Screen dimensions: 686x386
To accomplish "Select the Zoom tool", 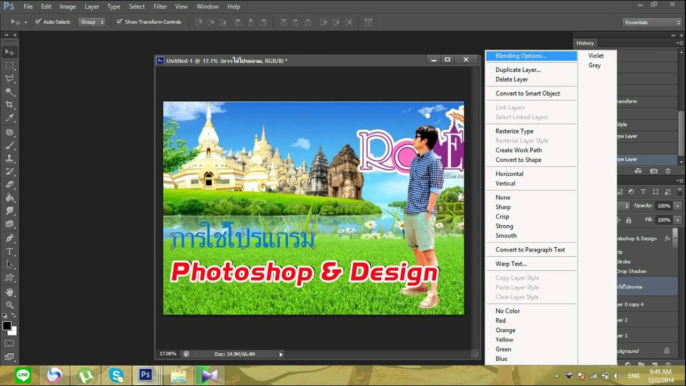I will click(10, 305).
